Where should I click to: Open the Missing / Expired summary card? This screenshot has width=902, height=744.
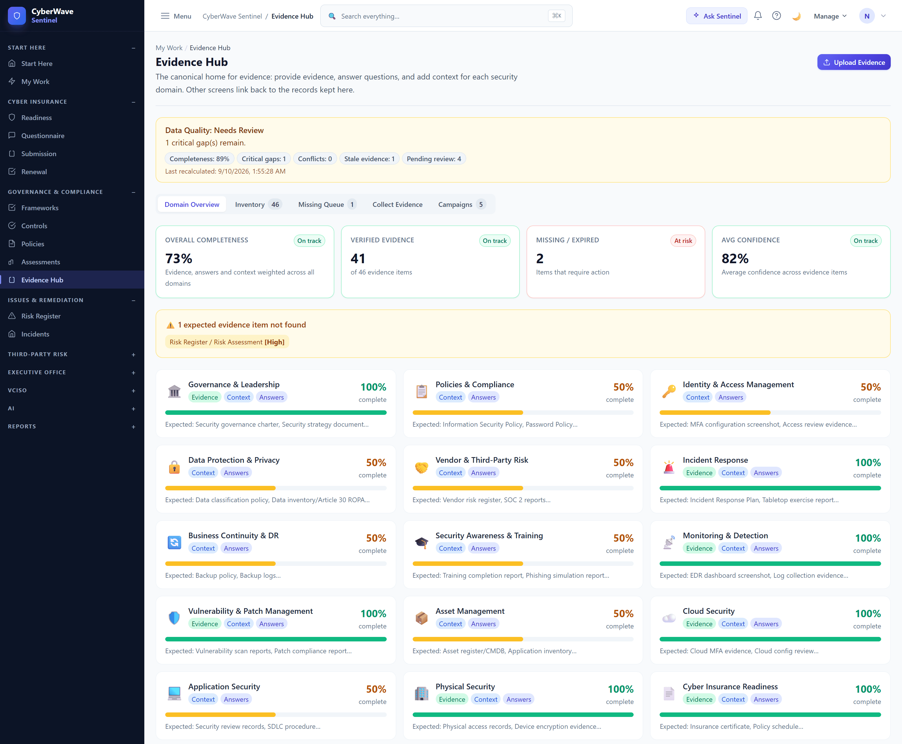click(615, 262)
